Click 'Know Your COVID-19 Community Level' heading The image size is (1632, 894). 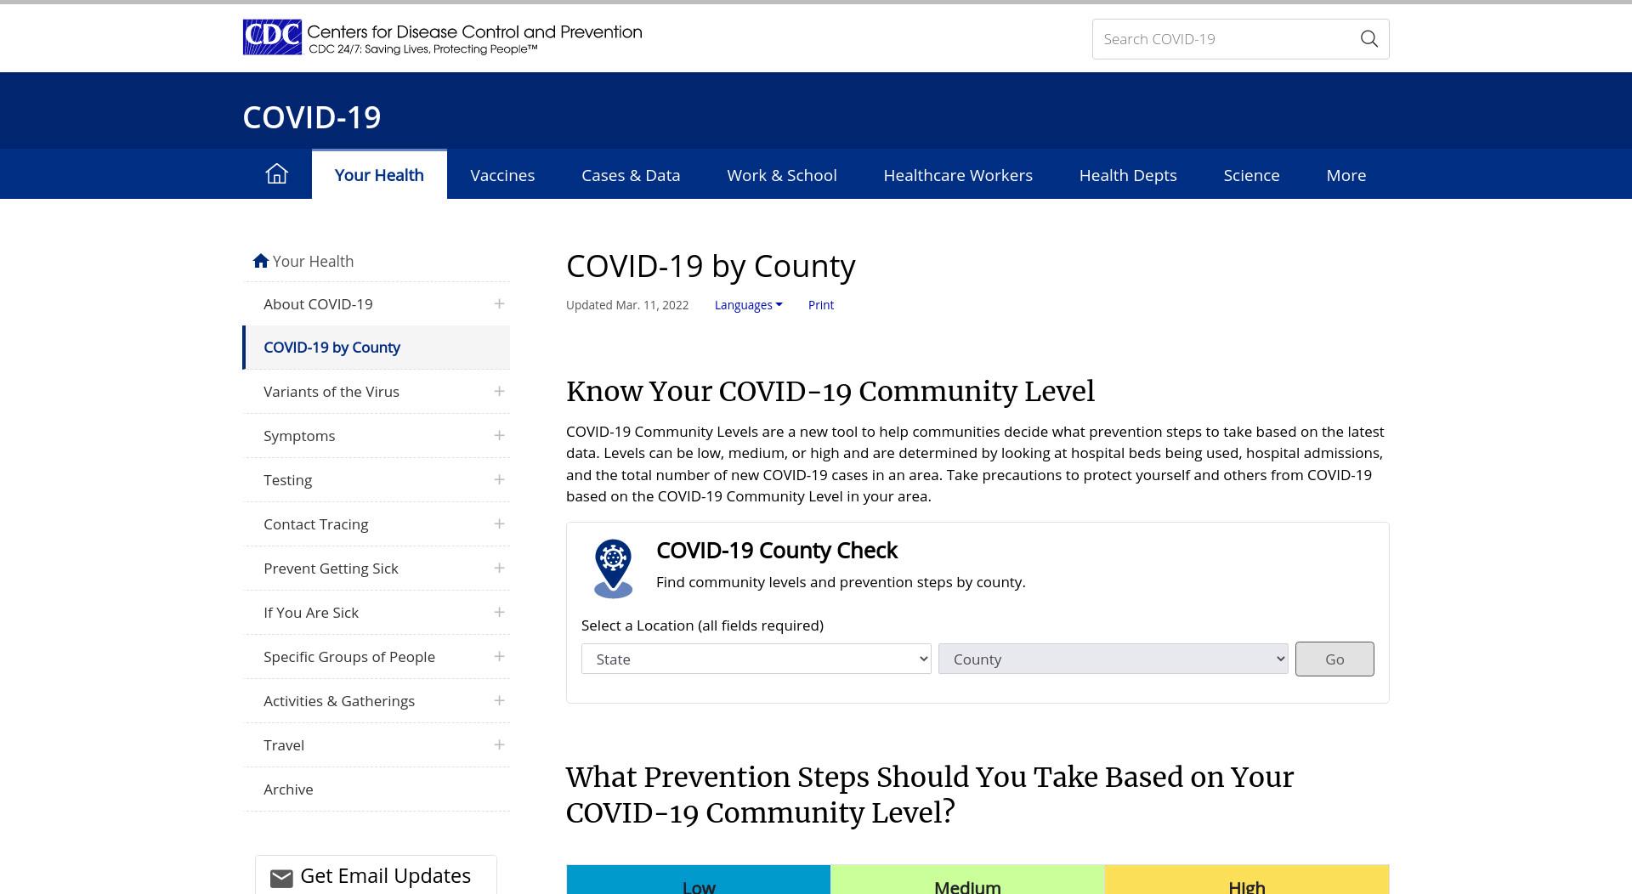coord(830,391)
